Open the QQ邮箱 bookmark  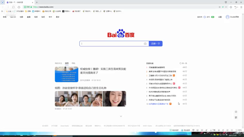tap(57, 11)
